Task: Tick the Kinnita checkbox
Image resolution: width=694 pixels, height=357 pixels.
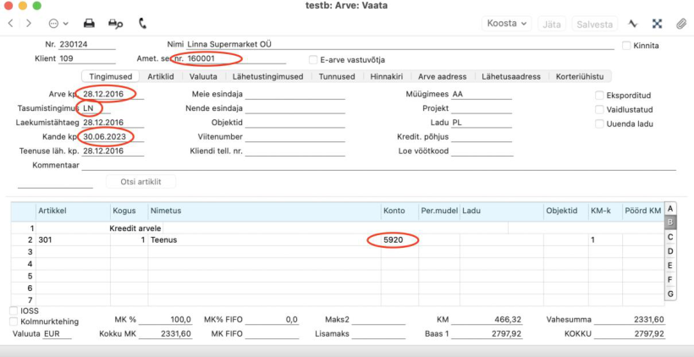Action: coord(626,45)
